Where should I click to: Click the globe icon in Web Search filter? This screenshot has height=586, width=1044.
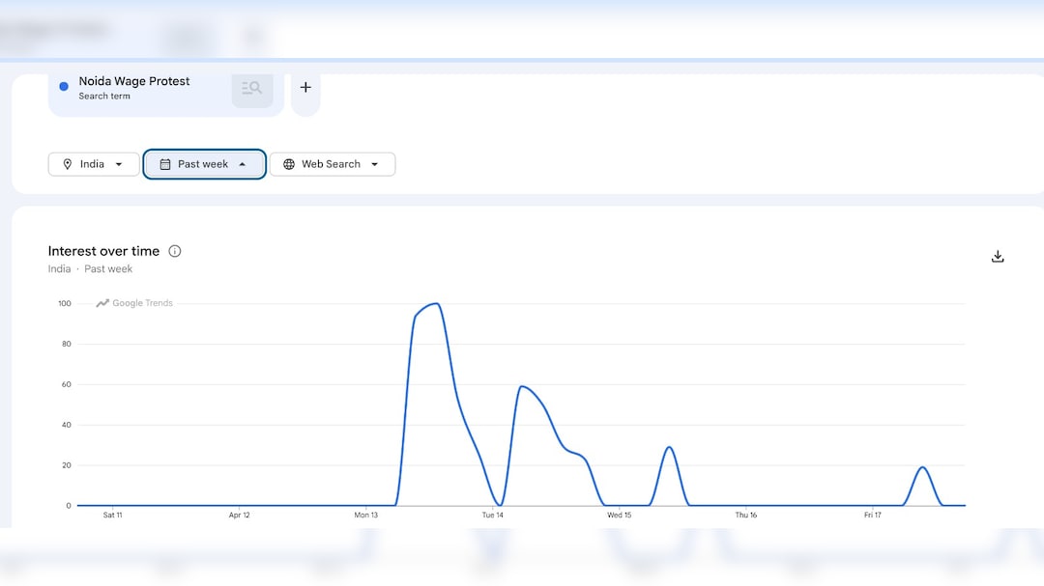[x=289, y=164]
